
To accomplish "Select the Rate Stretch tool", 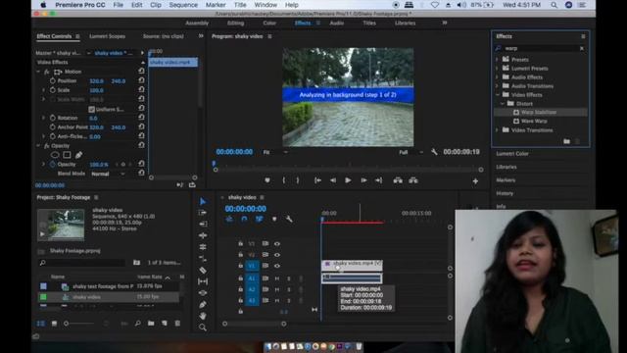I will click(x=203, y=247).
